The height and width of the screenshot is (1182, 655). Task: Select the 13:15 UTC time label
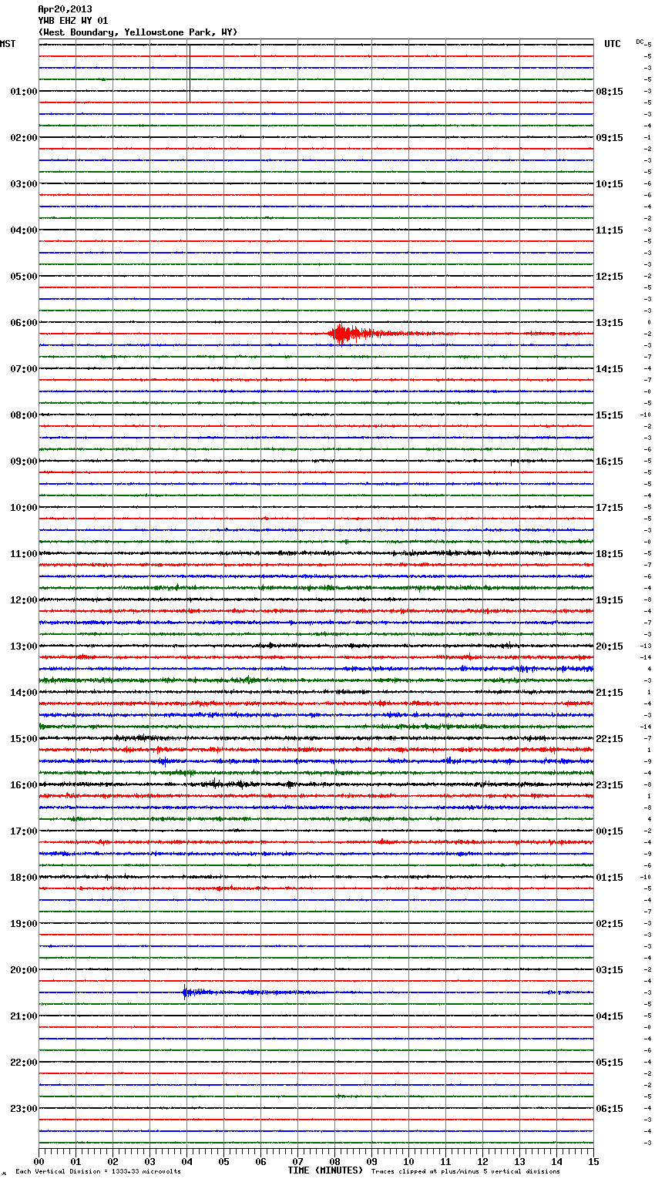click(609, 323)
